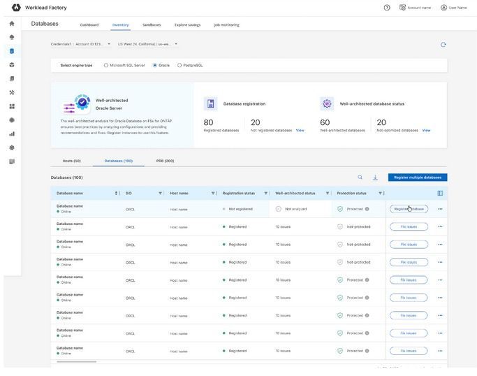Sort the table by Database name column

click(x=117, y=193)
